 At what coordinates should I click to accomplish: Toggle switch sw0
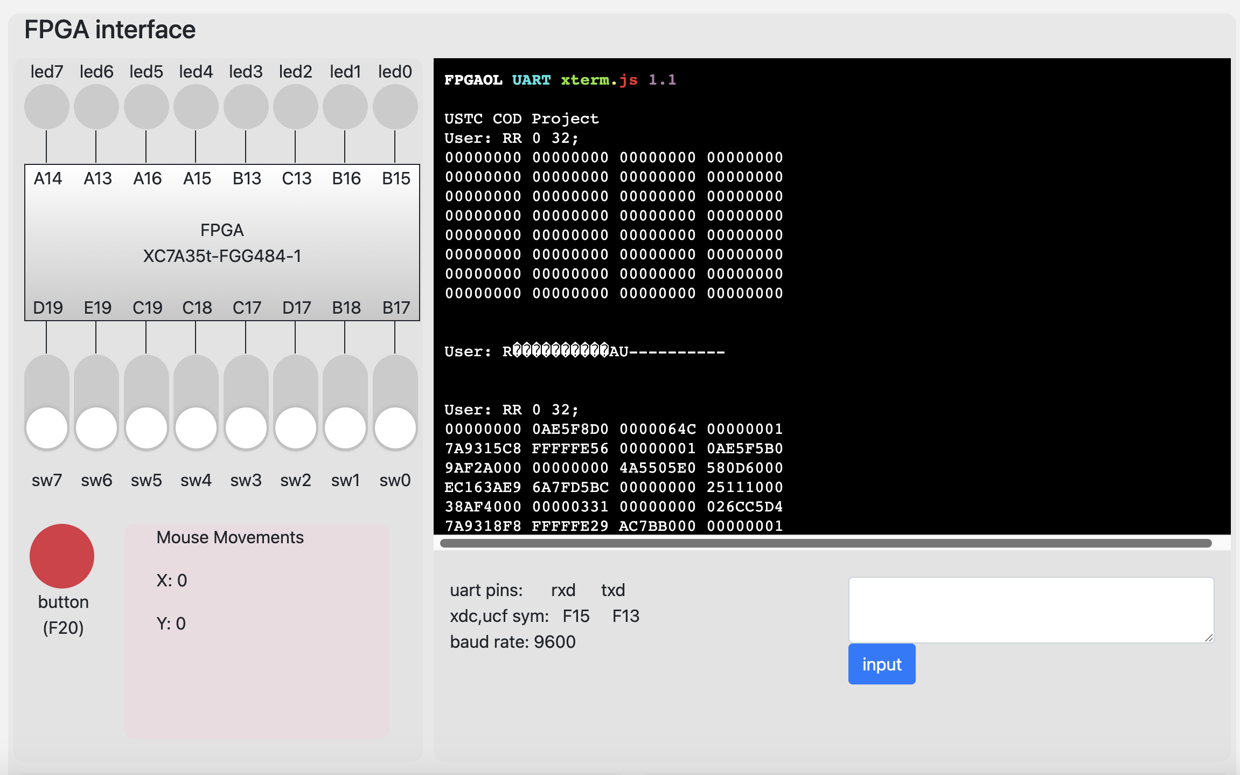[x=395, y=403]
